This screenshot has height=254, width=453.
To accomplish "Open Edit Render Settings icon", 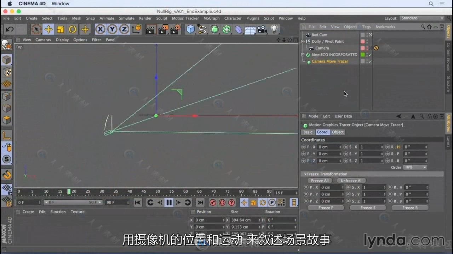I will coord(175,29).
